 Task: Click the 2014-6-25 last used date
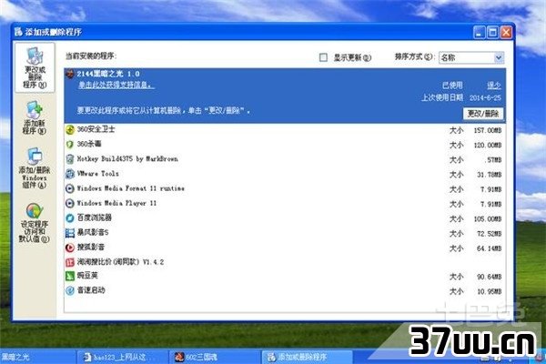485,98
